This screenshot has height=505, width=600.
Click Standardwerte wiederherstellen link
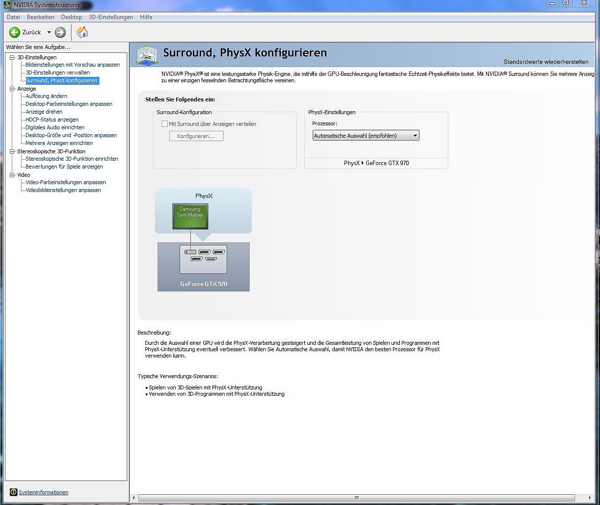tap(546, 62)
